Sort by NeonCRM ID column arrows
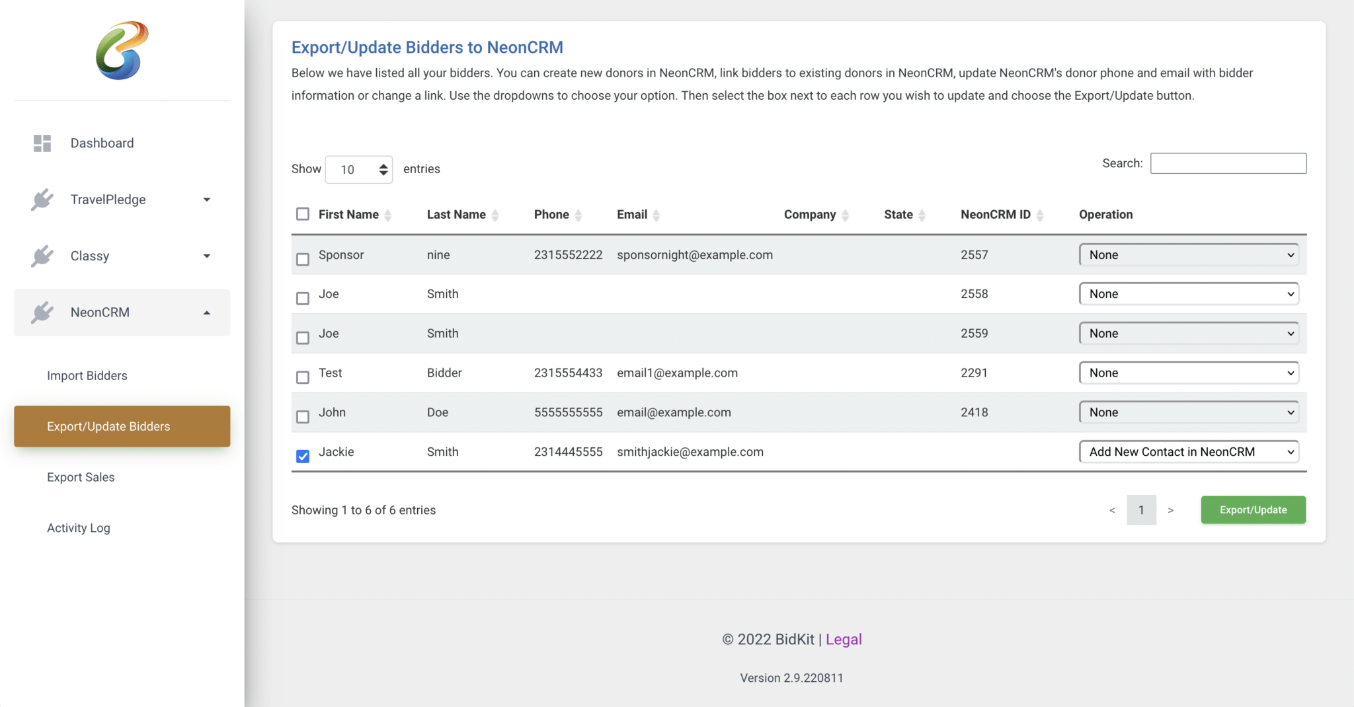The image size is (1354, 707). click(1040, 215)
